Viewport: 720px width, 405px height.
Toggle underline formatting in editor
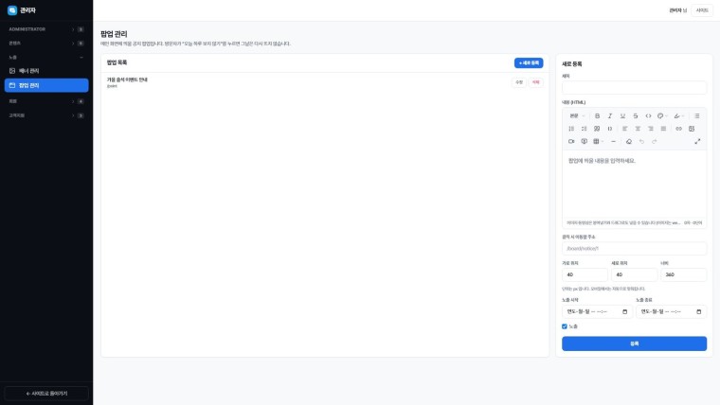(622, 116)
